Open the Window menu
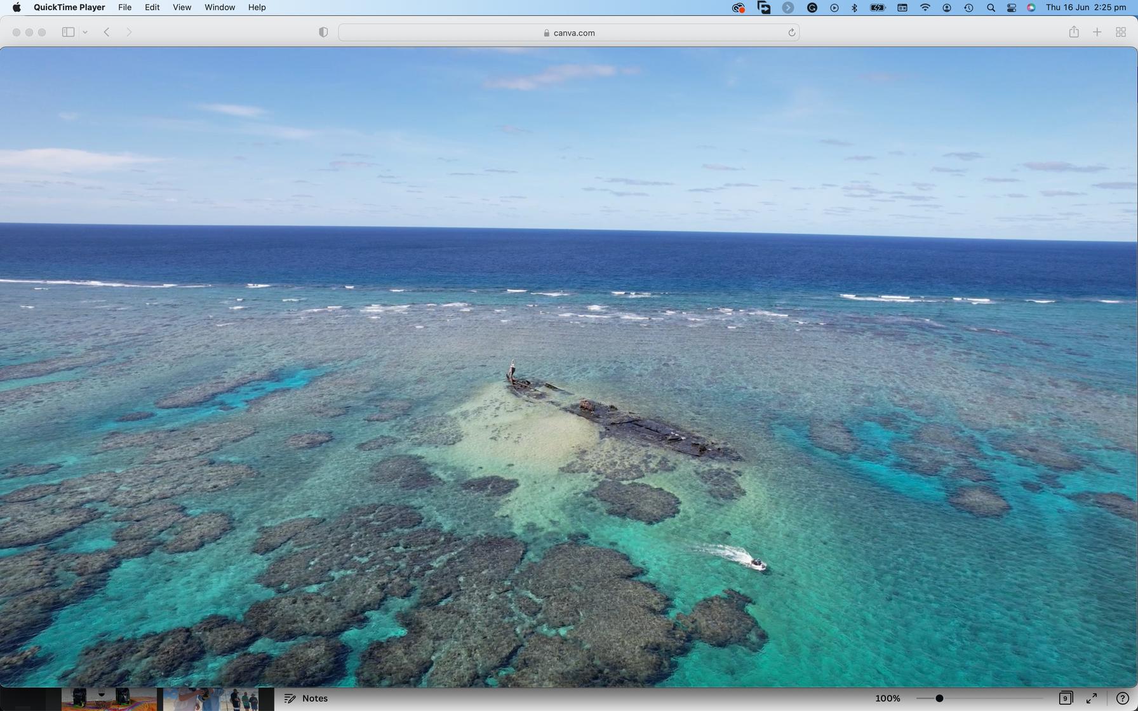The height and width of the screenshot is (711, 1138). [220, 8]
